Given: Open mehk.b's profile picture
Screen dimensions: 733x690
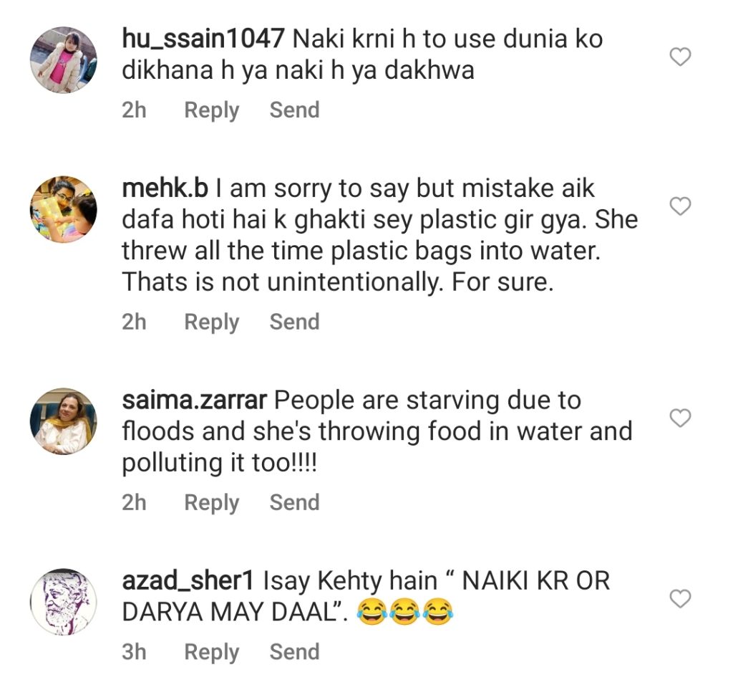Looking at the screenshot, I should pos(63,209).
